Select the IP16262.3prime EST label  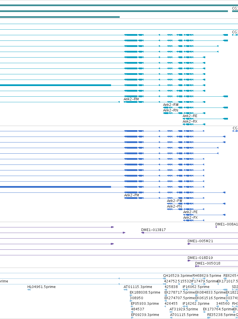click(196, 304)
